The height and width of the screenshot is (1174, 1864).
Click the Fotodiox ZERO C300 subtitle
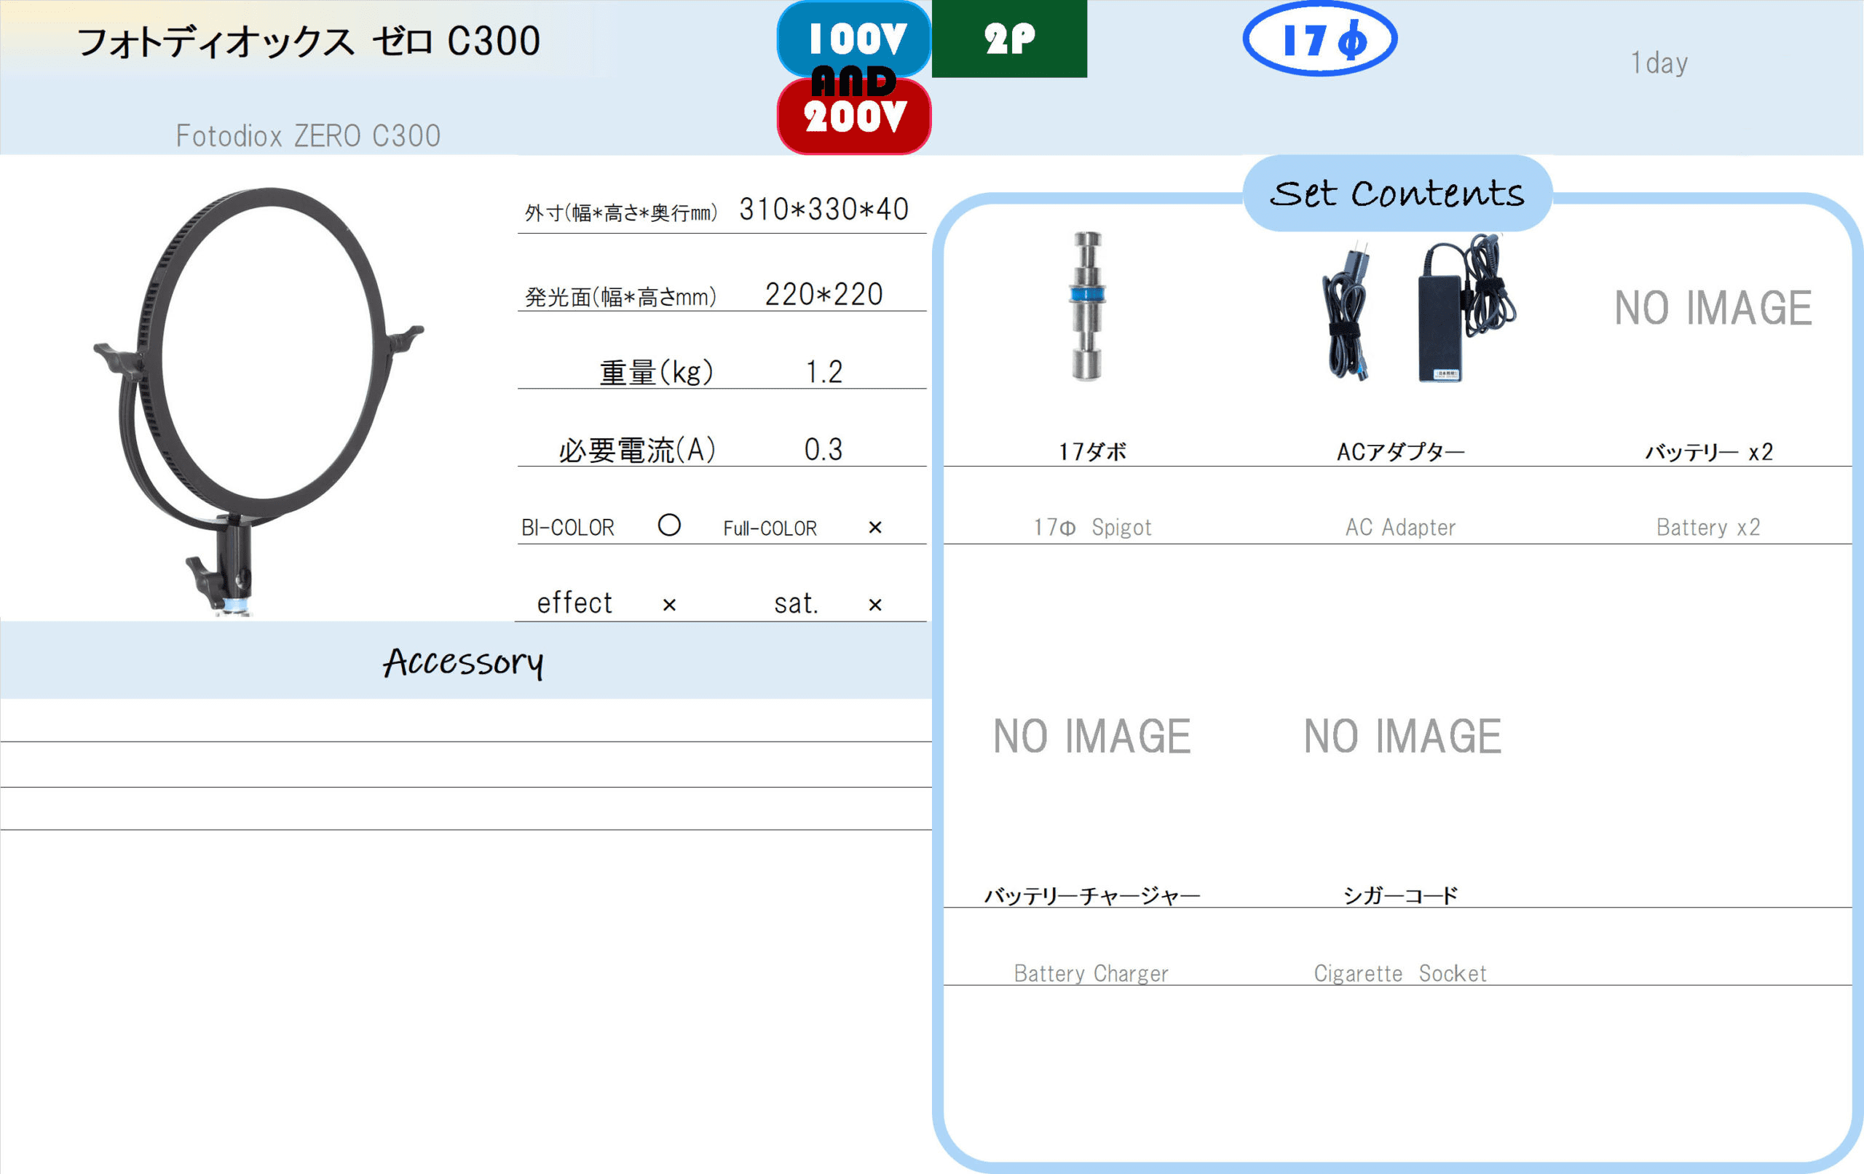click(308, 136)
